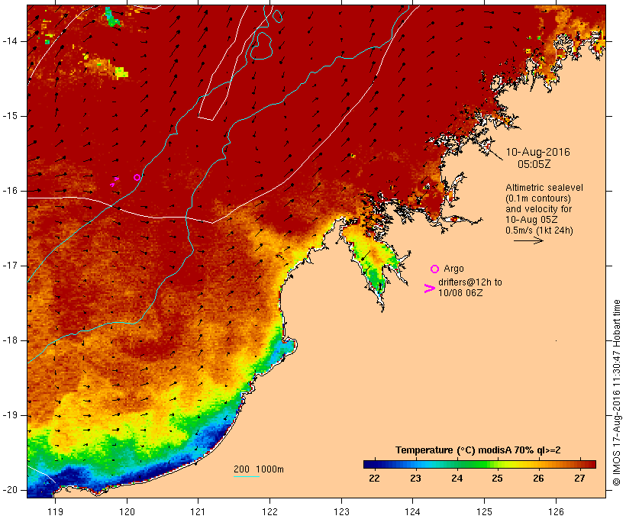Viewport: 626px width, 519px height.
Task: Click the '(0.1m contours)' text
Action: click(538, 198)
